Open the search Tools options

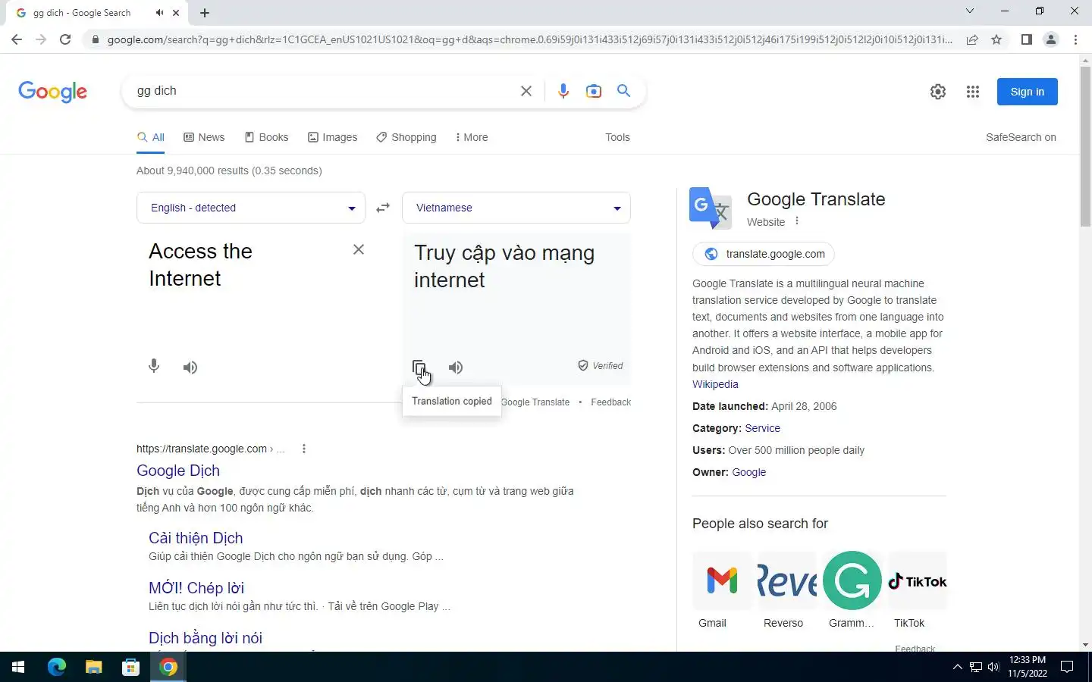(617, 137)
